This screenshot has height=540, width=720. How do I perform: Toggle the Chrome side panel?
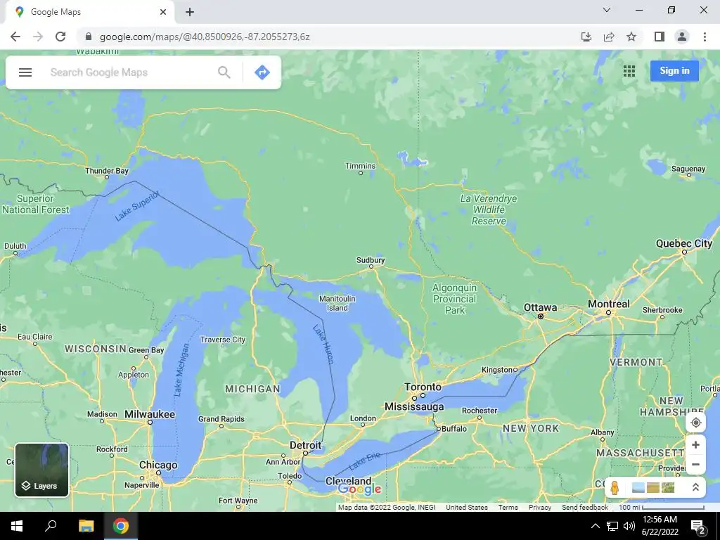point(660,37)
